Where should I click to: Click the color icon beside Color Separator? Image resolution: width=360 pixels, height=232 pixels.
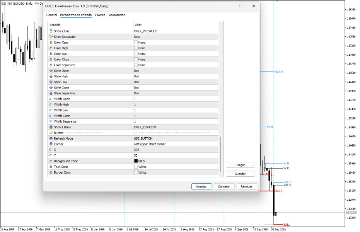(51, 65)
